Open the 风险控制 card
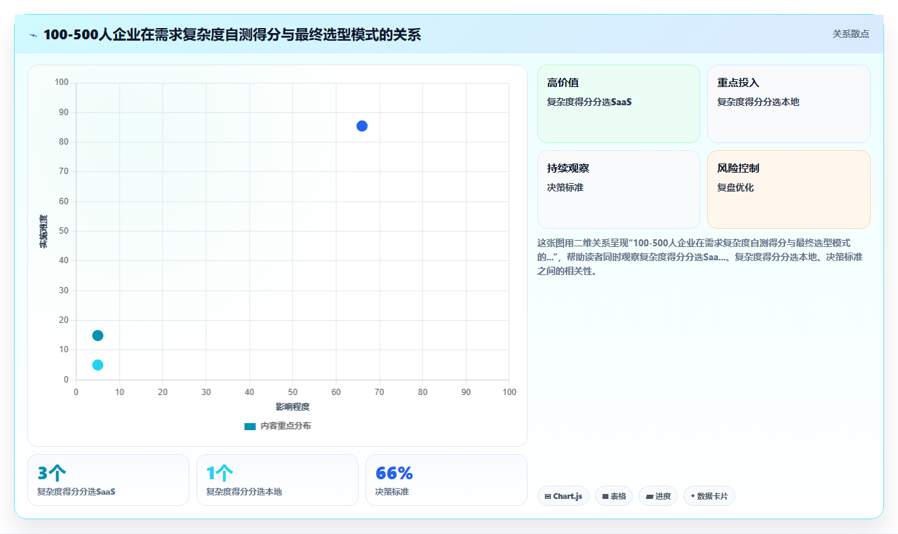 point(789,189)
